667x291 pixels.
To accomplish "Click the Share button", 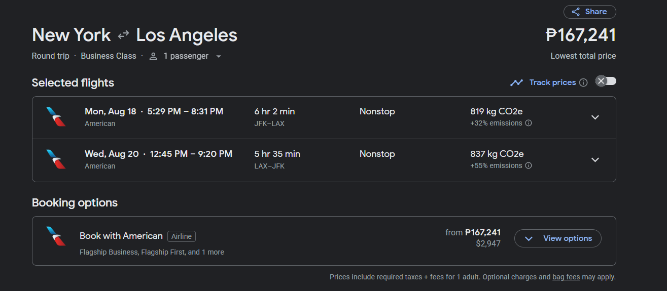I will pyautogui.click(x=589, y=12).
